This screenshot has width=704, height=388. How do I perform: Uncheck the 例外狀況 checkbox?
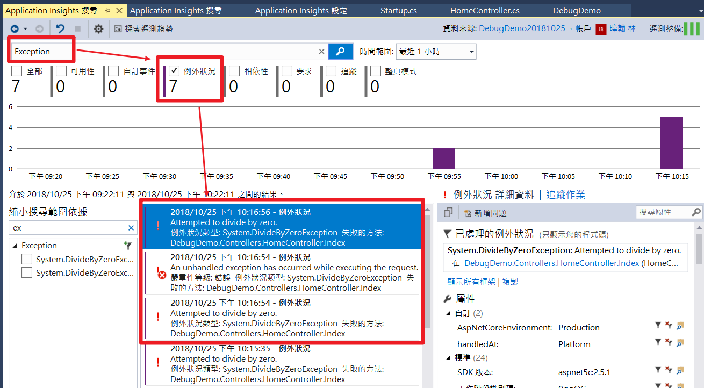click(174, 71)
